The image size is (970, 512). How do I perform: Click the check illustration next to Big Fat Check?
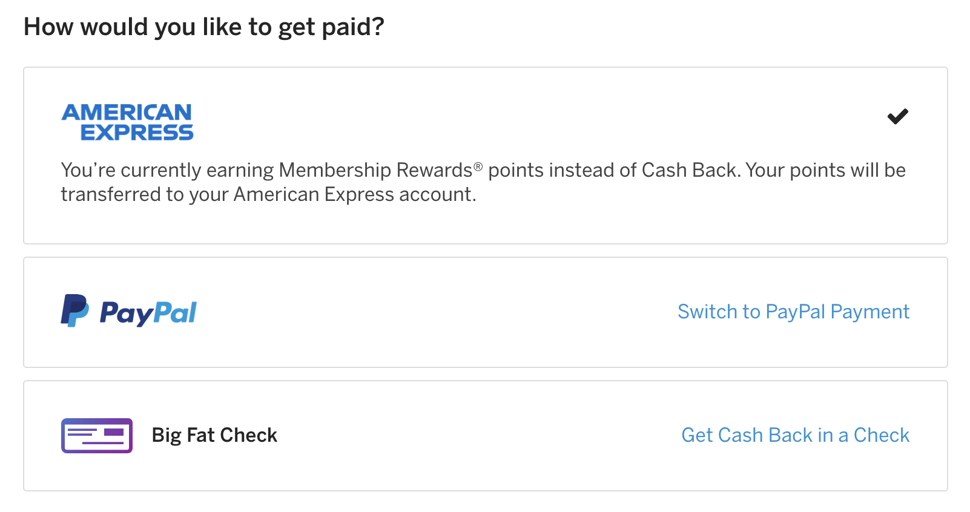pyautogui.click(x=96, y=435)
